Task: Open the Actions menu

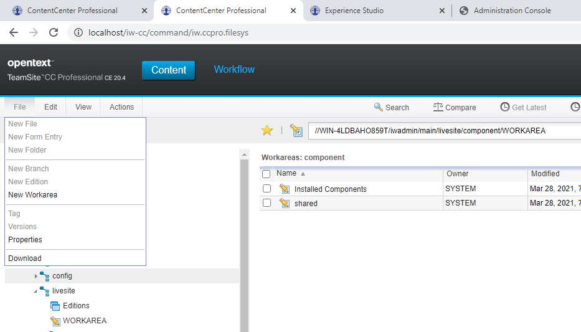Action: tap(121, 107)
